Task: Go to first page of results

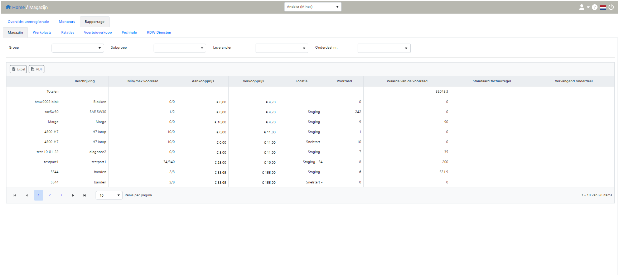Action: (15, 195)
